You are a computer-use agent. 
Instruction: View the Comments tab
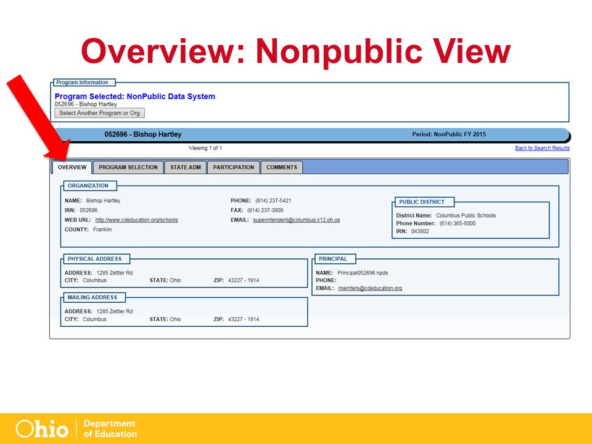(282, 167)
